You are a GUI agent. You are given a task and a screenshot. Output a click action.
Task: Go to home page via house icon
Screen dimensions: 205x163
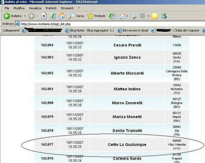click(62, 16)
